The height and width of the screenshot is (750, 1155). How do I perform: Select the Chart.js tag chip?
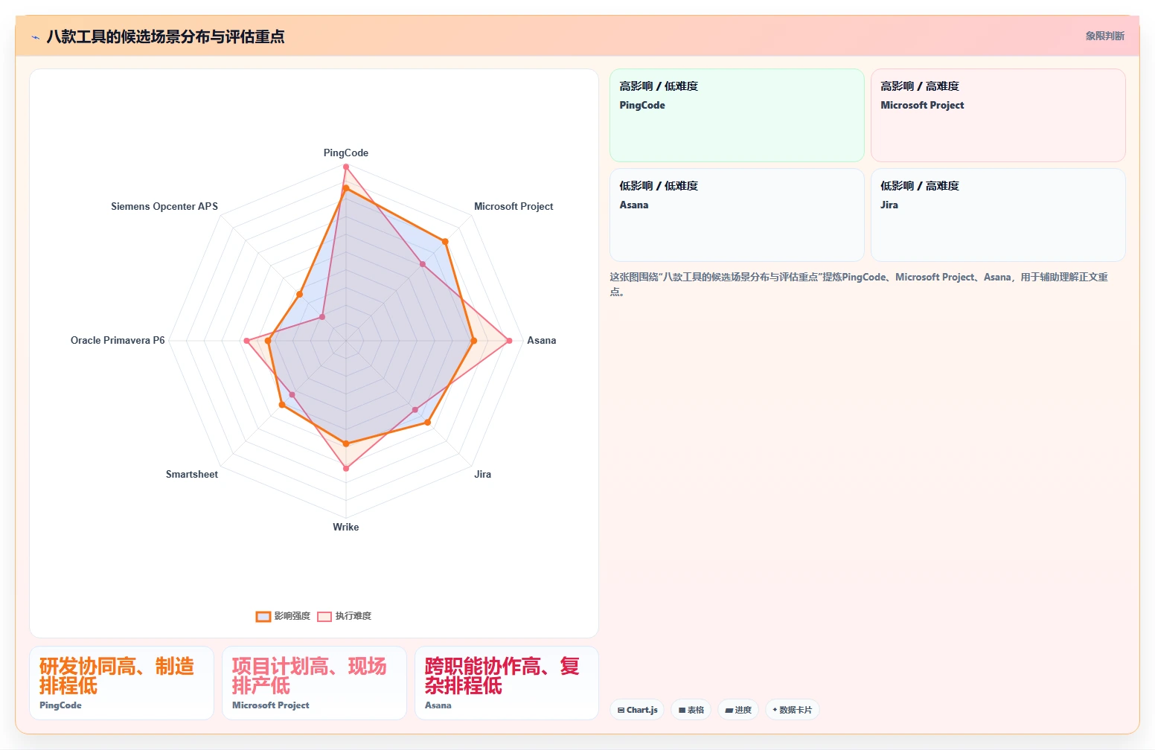point(638,710)
